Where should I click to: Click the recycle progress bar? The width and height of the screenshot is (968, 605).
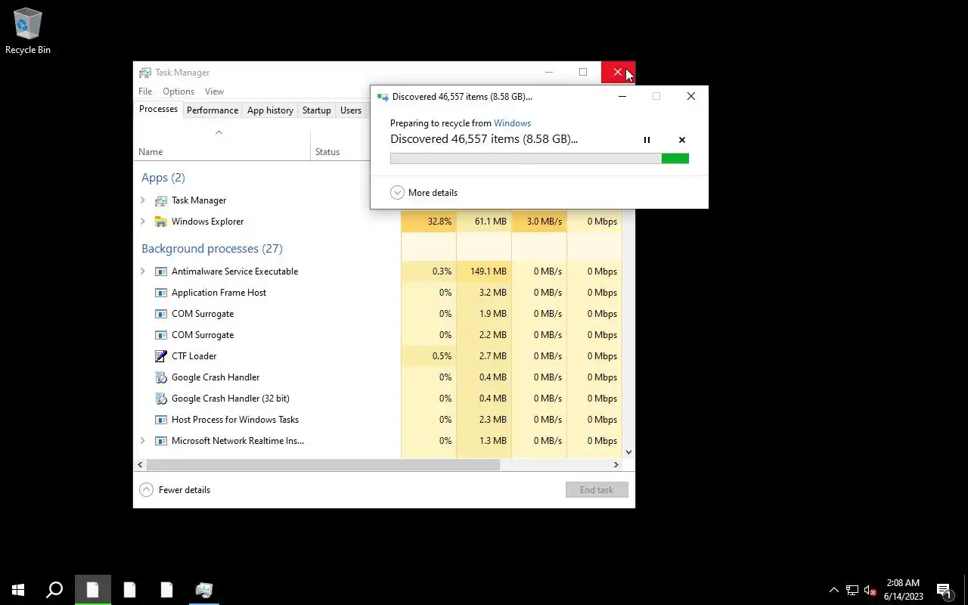[x=539, y=159]
